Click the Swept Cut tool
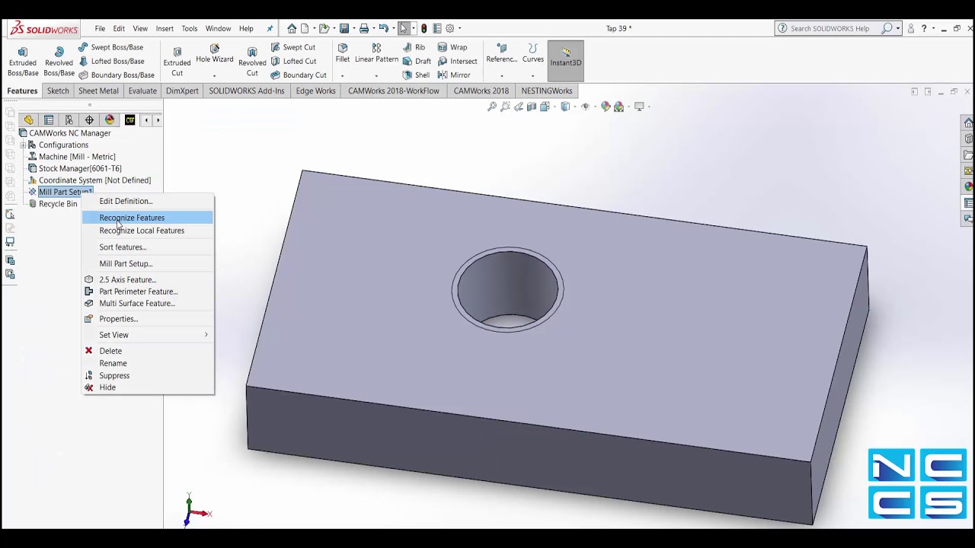975x548 pixels. (x=293, y=47)
